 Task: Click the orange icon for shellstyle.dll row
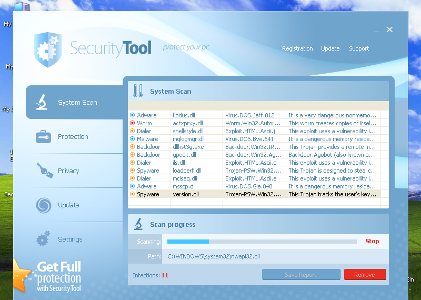(x=133, y=131)
